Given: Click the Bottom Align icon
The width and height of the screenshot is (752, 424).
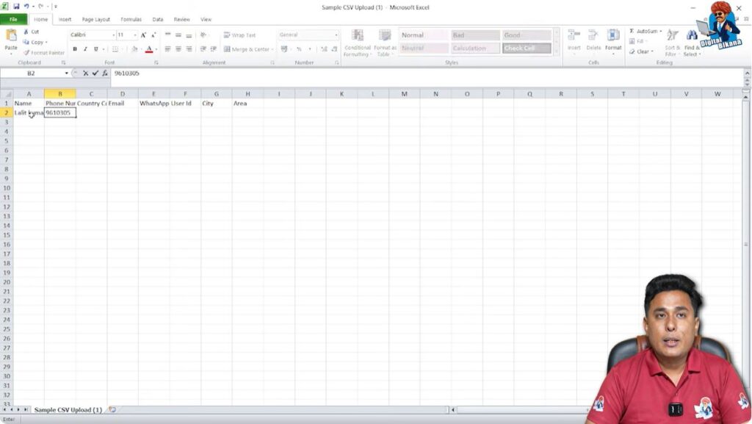Looking at the screenshot, I should 189,35.
